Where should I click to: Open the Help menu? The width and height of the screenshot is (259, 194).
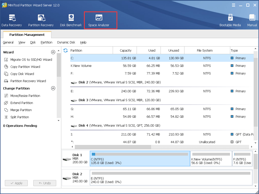83,42
